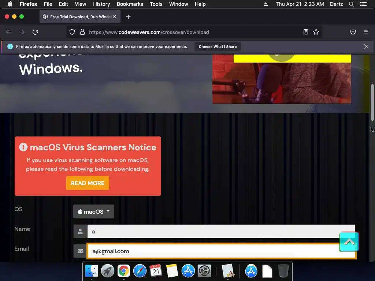Reload the current page

35,32
